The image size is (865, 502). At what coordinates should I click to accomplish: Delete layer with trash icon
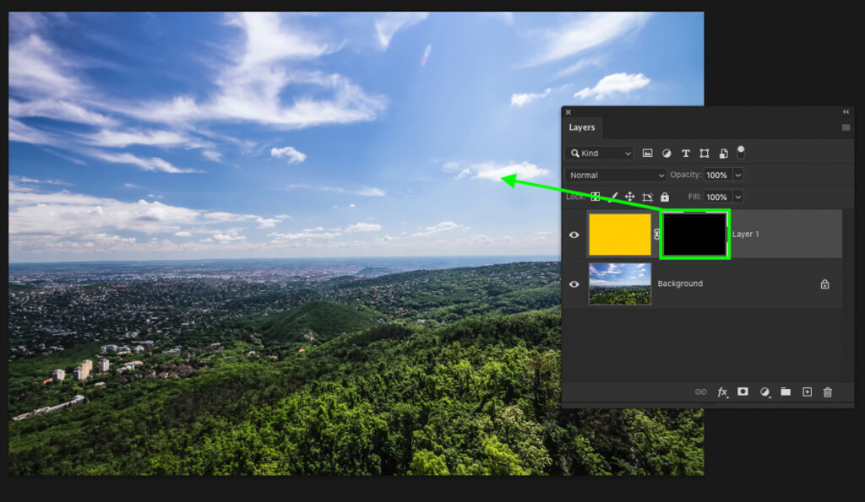pyautogui.click(x=828, y=392)
